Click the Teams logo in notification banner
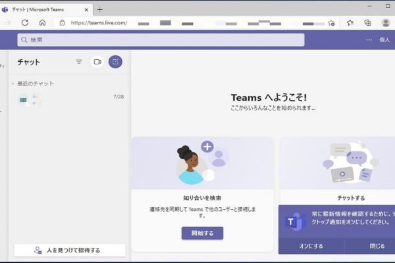This screenshot has width=395, height=263. 295,222
